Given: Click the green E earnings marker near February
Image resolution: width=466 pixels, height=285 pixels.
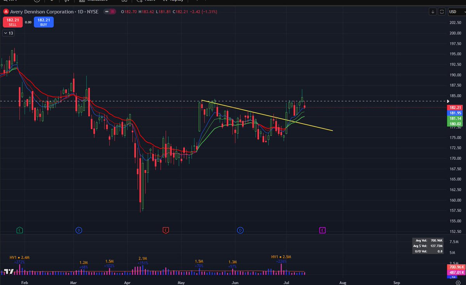Looking at the screenshot, I should pos(19,230).
